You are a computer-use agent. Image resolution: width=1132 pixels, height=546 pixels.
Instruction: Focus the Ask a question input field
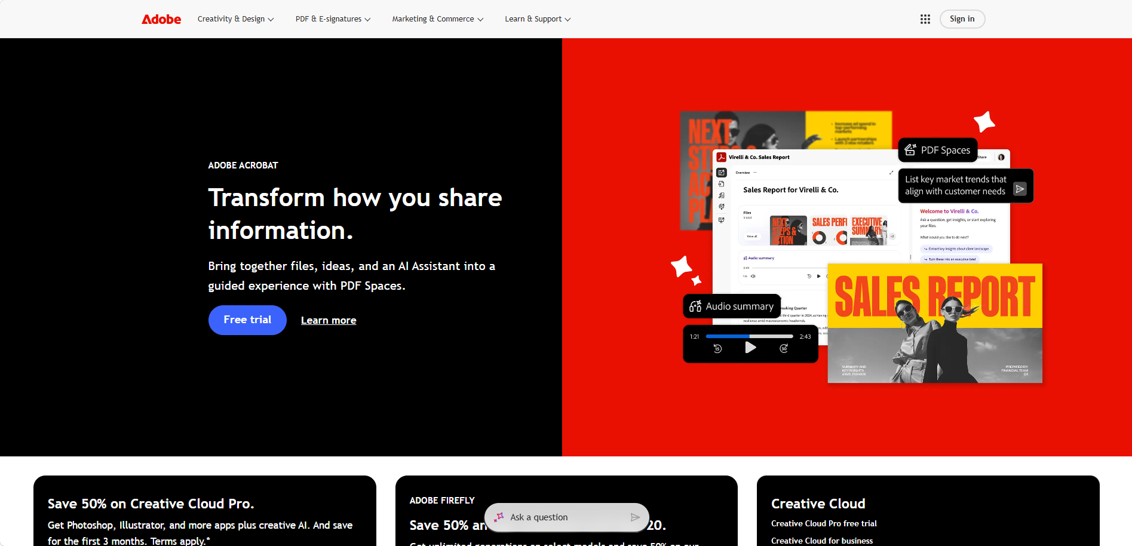tap(567, 517)
